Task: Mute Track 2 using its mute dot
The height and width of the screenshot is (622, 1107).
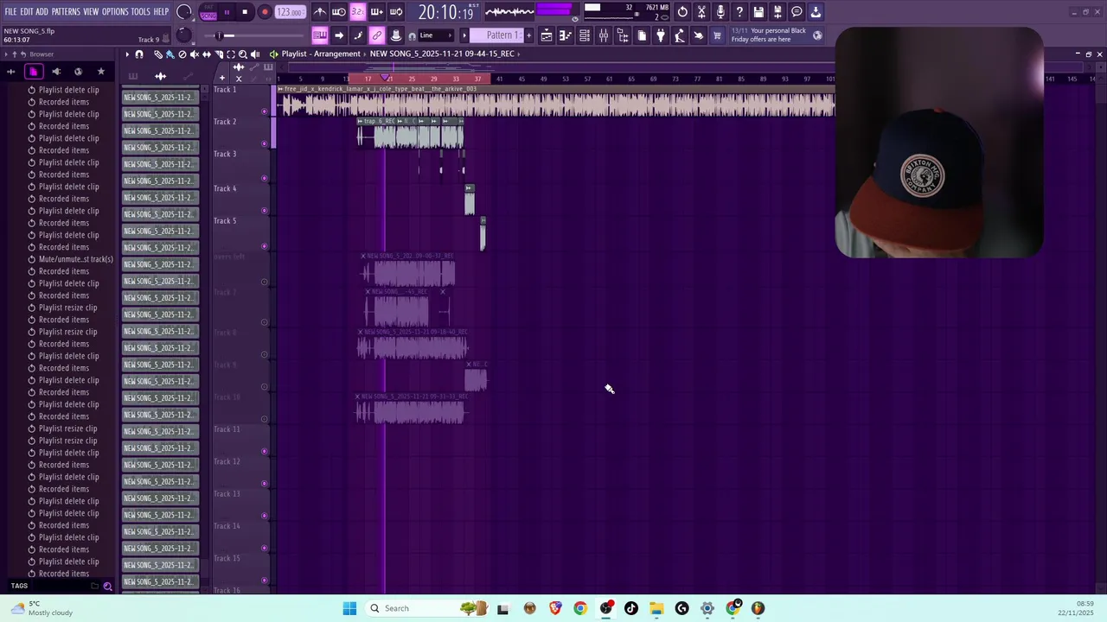Action: point(265,143)
